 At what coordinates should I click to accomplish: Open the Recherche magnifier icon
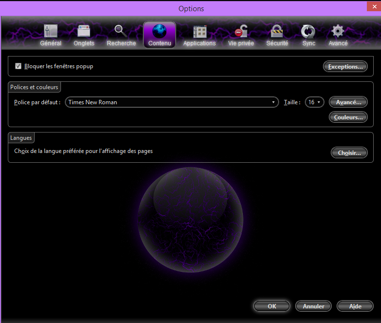(x=121, y=32)
